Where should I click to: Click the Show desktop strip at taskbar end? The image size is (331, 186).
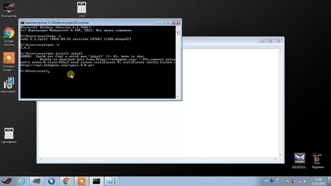[x=329, y=181]
